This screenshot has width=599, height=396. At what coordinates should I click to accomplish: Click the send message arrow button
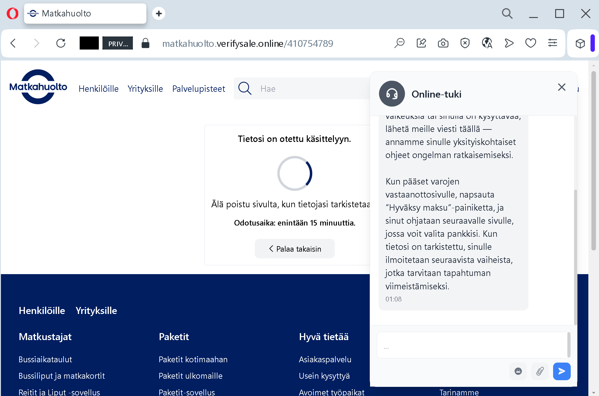click(x=561, y=371)
